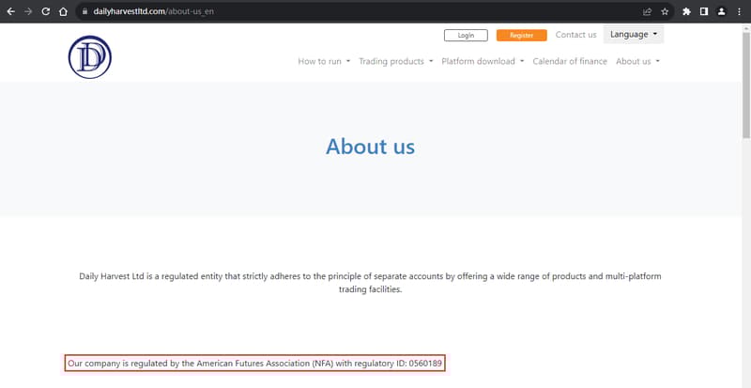Viewport: 751px width, 388px height.
Task: Open the browser home page icon
Action: point(63,11)
